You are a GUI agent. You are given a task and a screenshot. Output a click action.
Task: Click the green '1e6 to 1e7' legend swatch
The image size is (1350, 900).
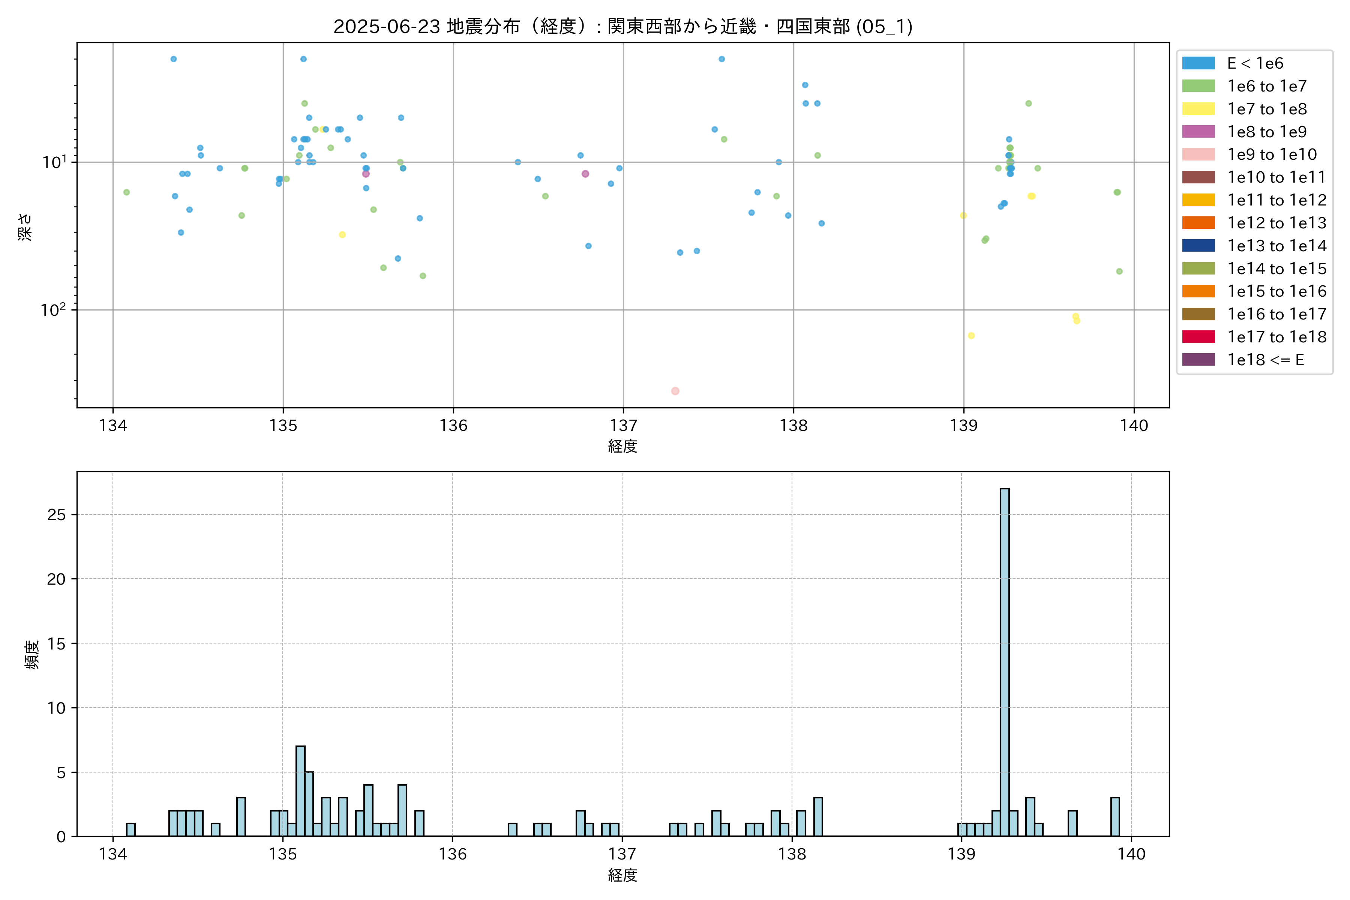click(x=1198, y=86)
